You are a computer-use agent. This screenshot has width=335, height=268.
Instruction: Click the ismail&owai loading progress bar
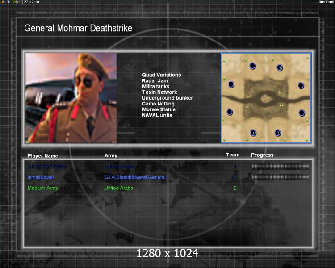pos(280,177)
